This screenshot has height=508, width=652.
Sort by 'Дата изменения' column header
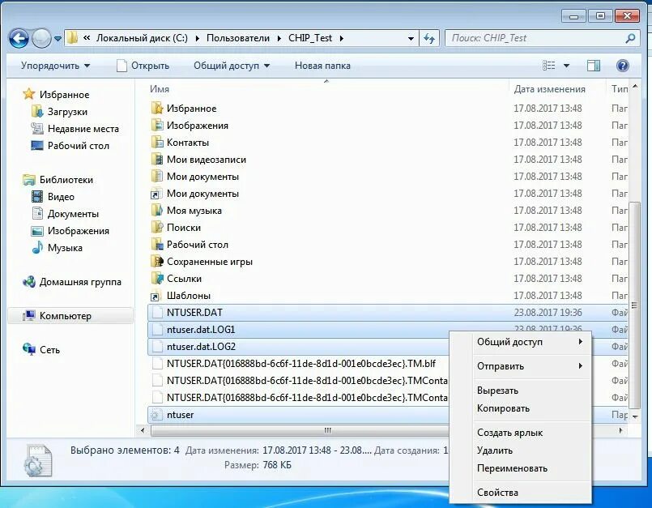coord(549,89)
